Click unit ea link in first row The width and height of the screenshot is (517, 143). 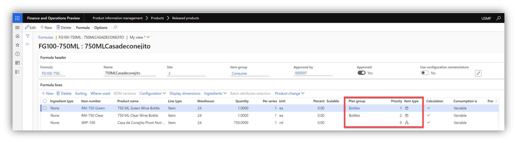click(281, 108)
